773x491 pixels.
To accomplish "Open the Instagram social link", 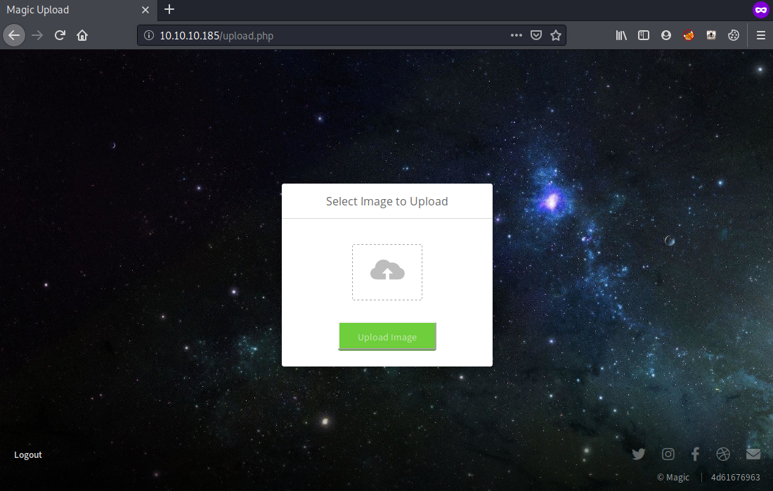I will click(668, 454).
